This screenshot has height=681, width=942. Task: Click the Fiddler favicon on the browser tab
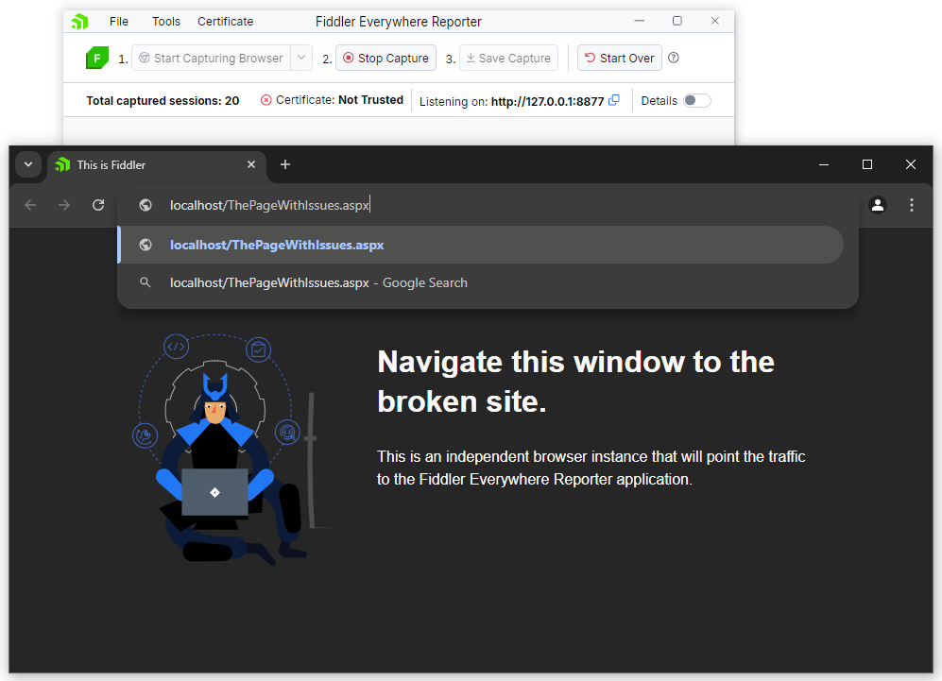click(62, 164)
